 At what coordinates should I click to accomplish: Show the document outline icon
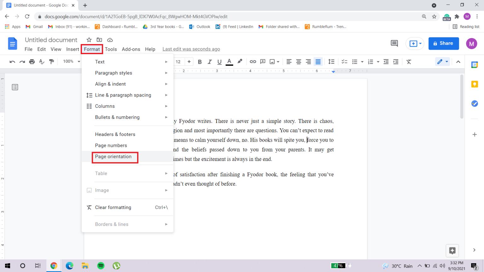[x=15, y=87]
